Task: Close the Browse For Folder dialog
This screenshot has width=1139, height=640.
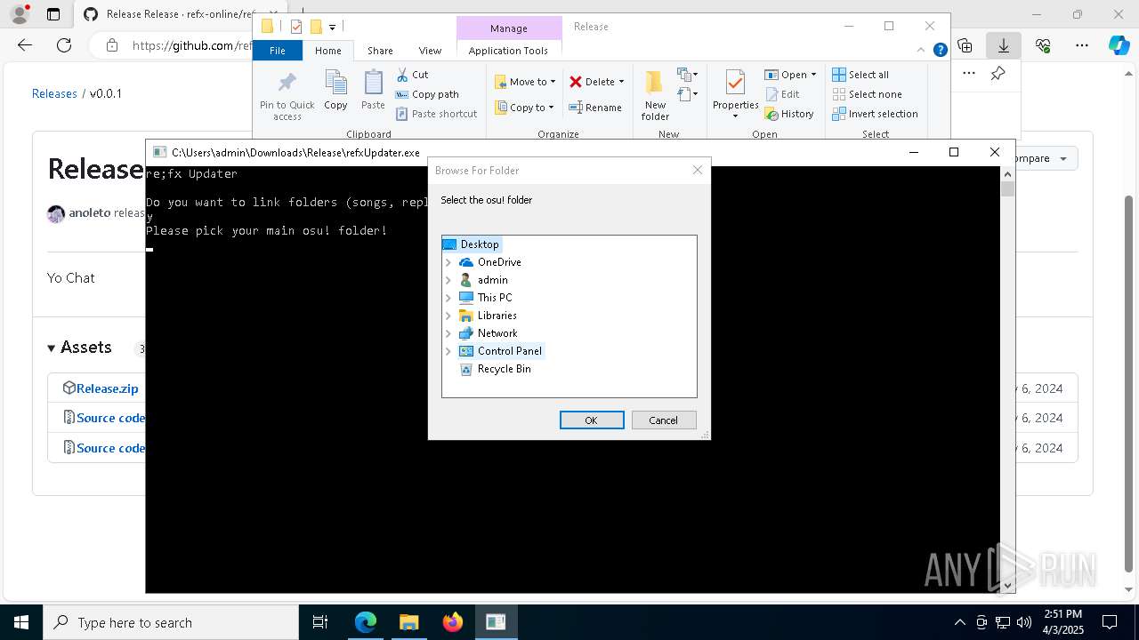Action: tap(698, 170)
